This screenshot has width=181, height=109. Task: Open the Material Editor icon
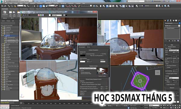[x=117, y=6]
